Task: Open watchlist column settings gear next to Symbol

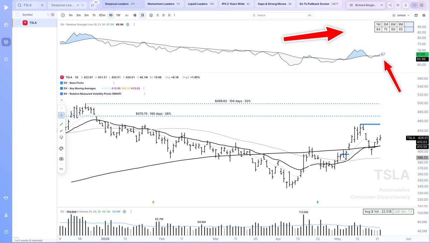Action: (x=53, y=15)
